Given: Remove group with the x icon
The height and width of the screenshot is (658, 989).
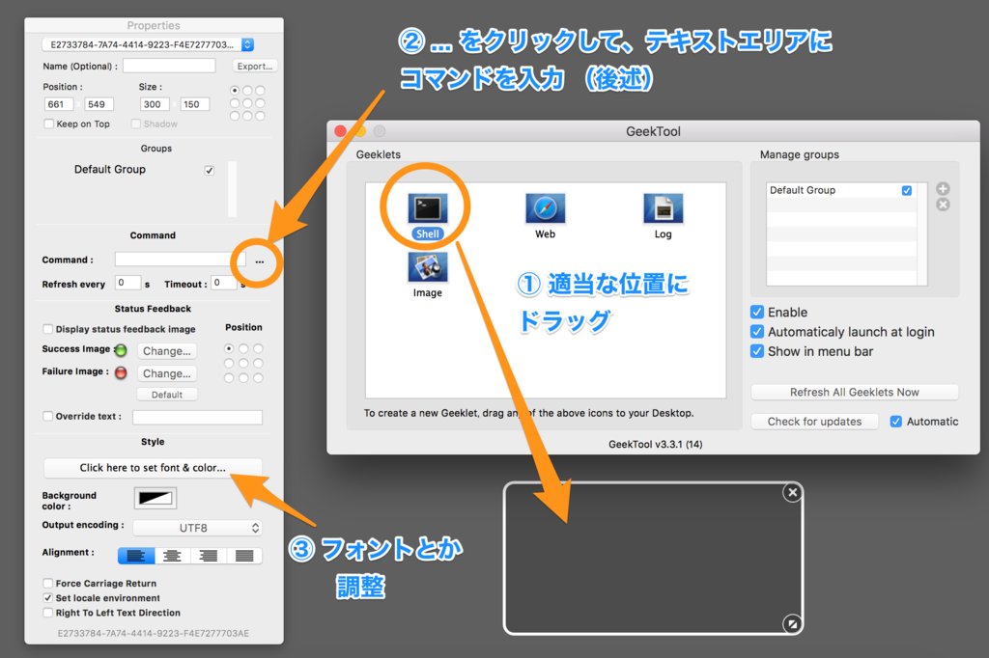Looking at the screenshot, I should [943, 205].
